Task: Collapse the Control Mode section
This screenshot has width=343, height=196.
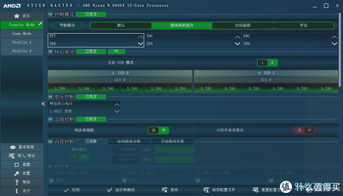Action: [50, 15]
